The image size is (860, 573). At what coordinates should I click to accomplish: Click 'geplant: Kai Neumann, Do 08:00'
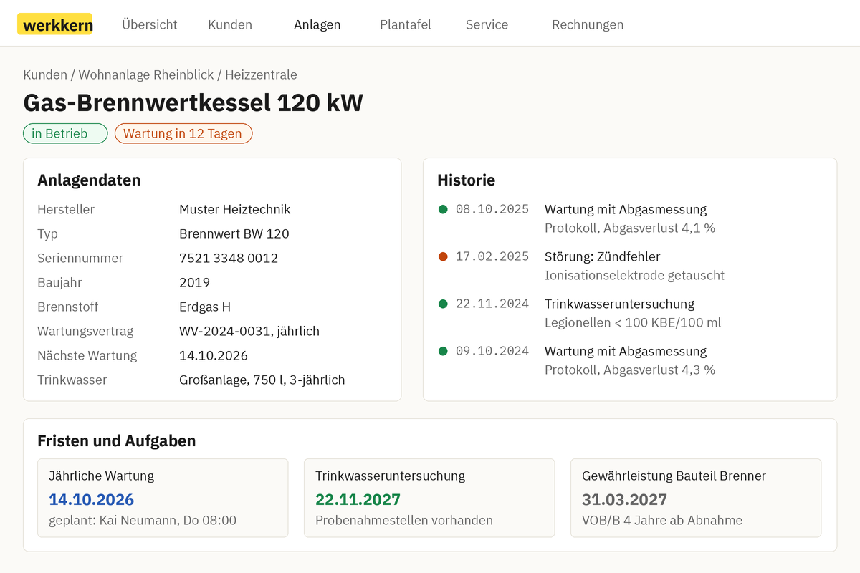(x=143, y=520)
